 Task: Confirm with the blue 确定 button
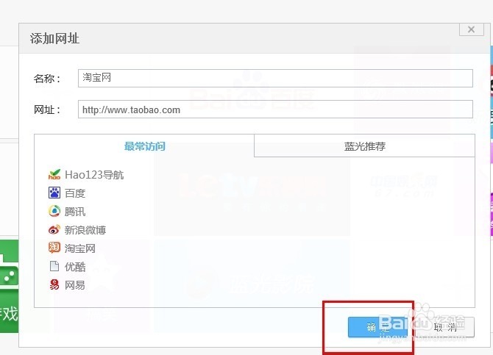pyautogui.click(x=377, y=327)
